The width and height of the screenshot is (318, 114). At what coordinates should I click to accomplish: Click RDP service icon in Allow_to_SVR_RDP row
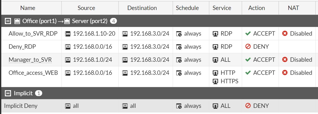(215, 34)
